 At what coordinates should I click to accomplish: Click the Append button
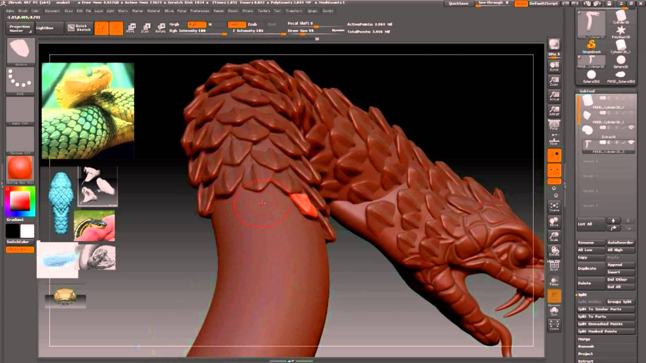pyautogui.click(x=620, y=265)
